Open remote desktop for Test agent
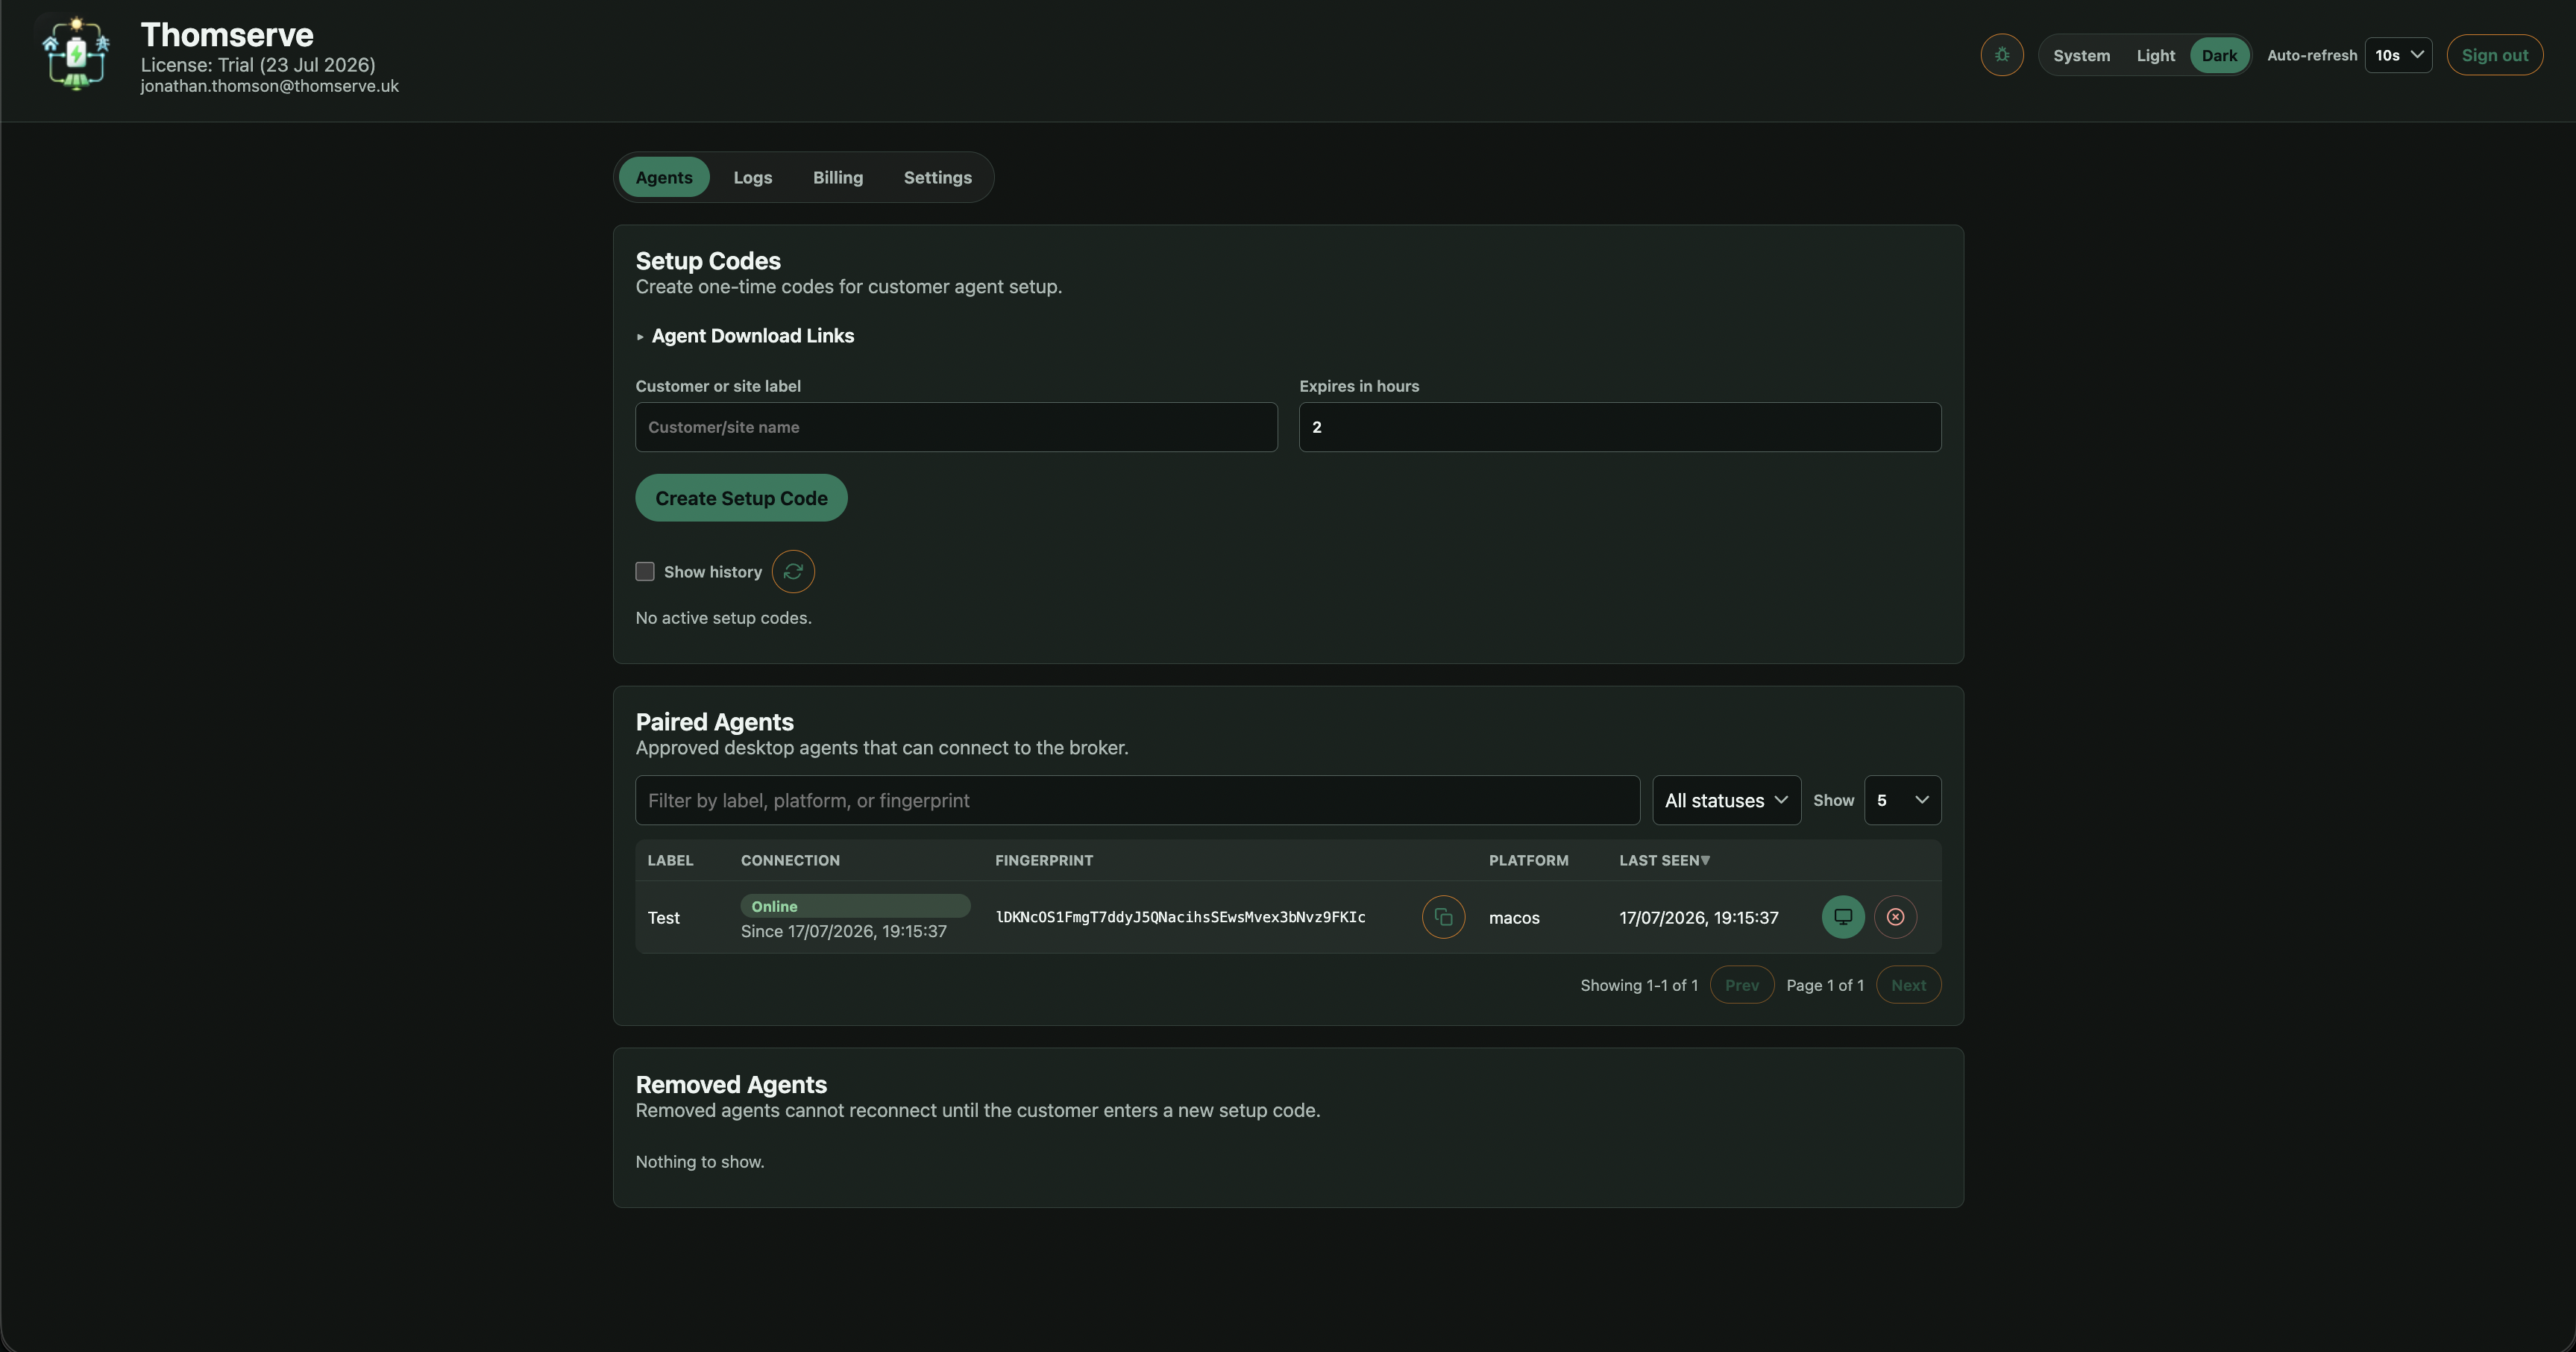 [x=1843, y=917]
